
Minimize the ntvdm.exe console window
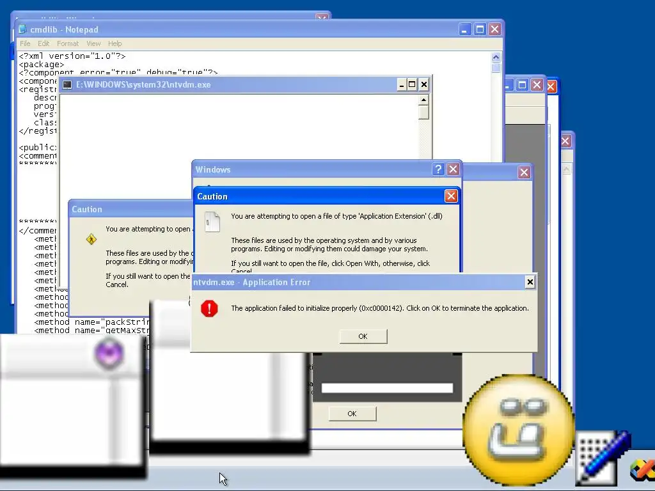(x=402, y=85)
